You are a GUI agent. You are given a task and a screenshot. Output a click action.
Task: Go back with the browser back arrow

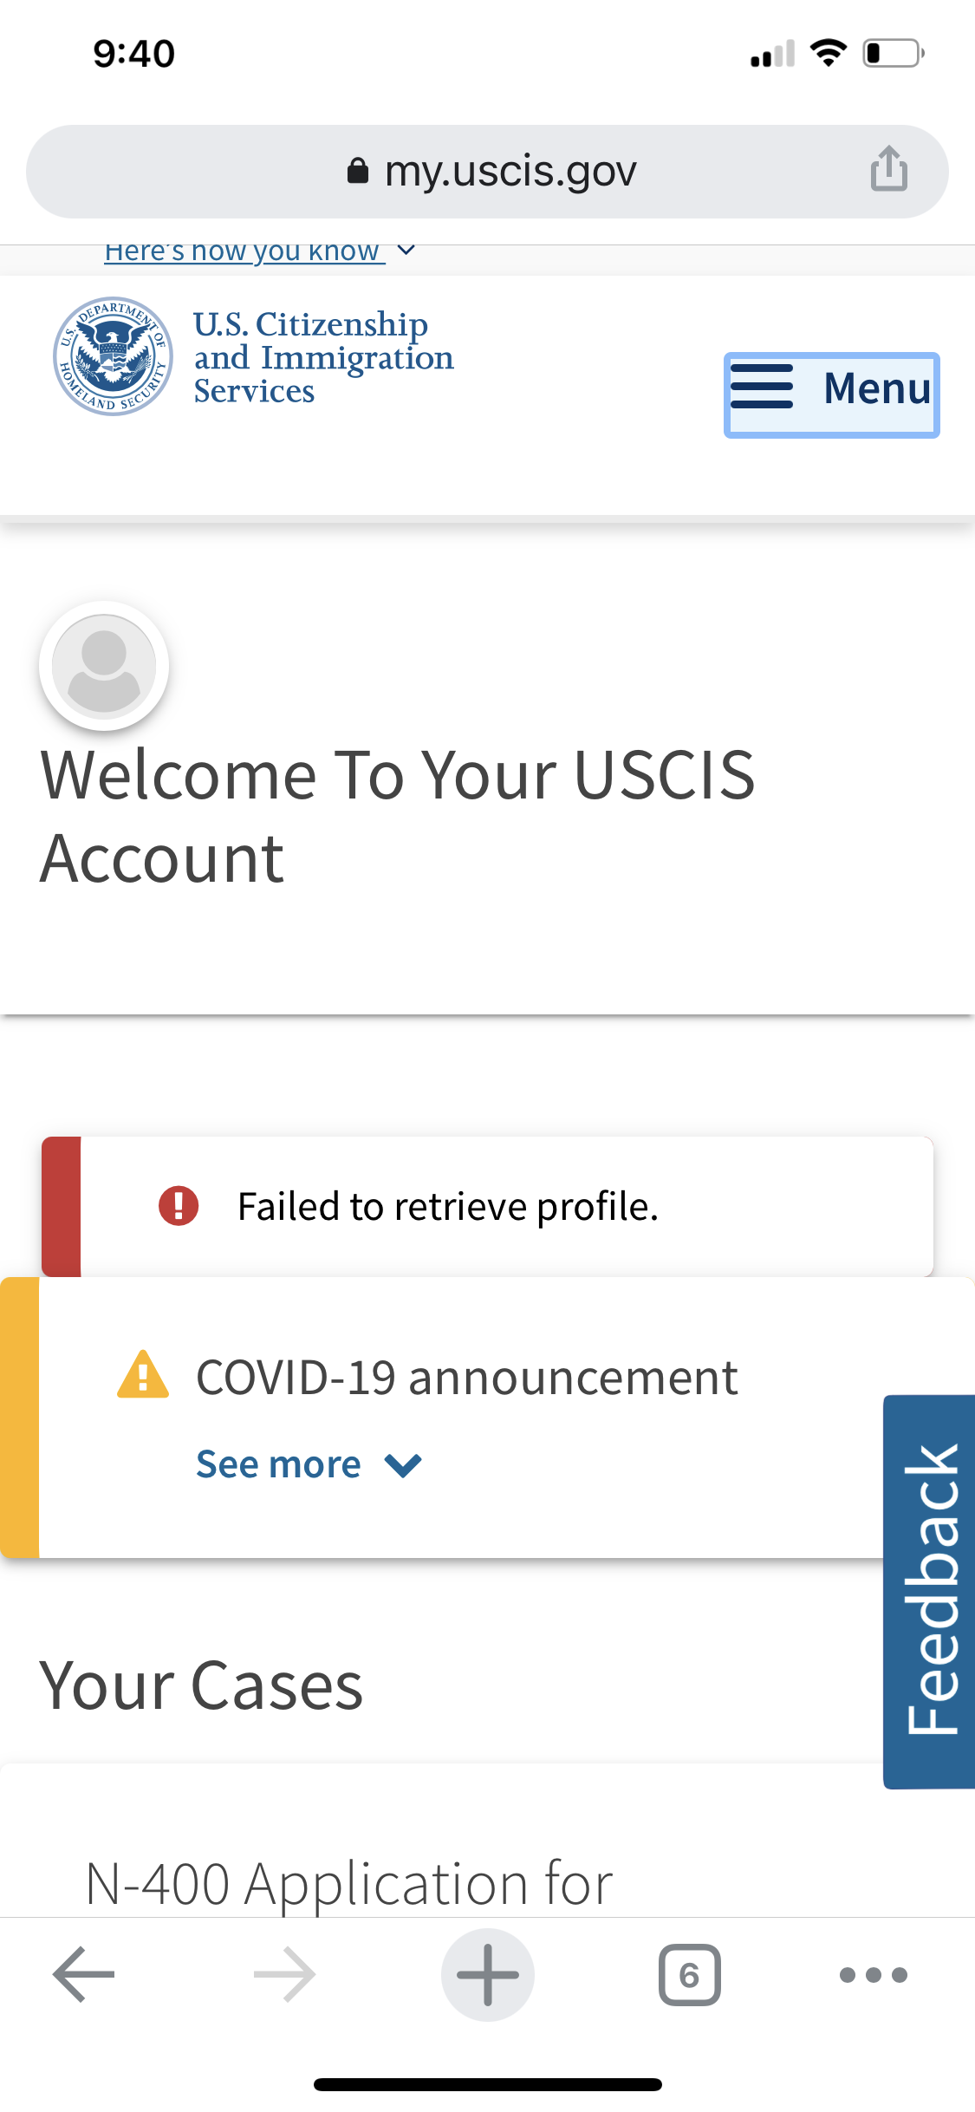pos(84,1974)
